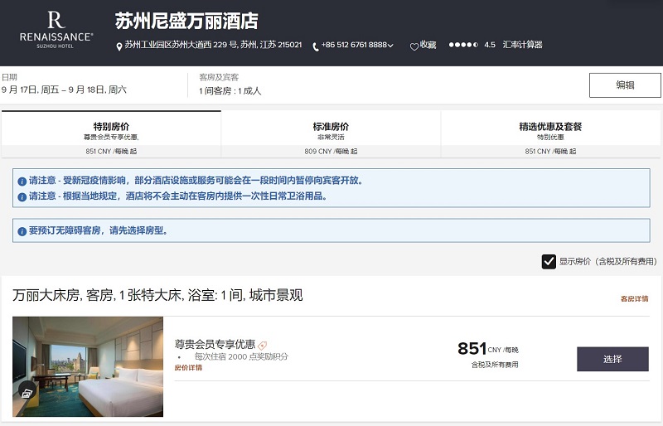Click the 收藏 text link
Screen dimensions: 663x426
click(x=428, y=45)
